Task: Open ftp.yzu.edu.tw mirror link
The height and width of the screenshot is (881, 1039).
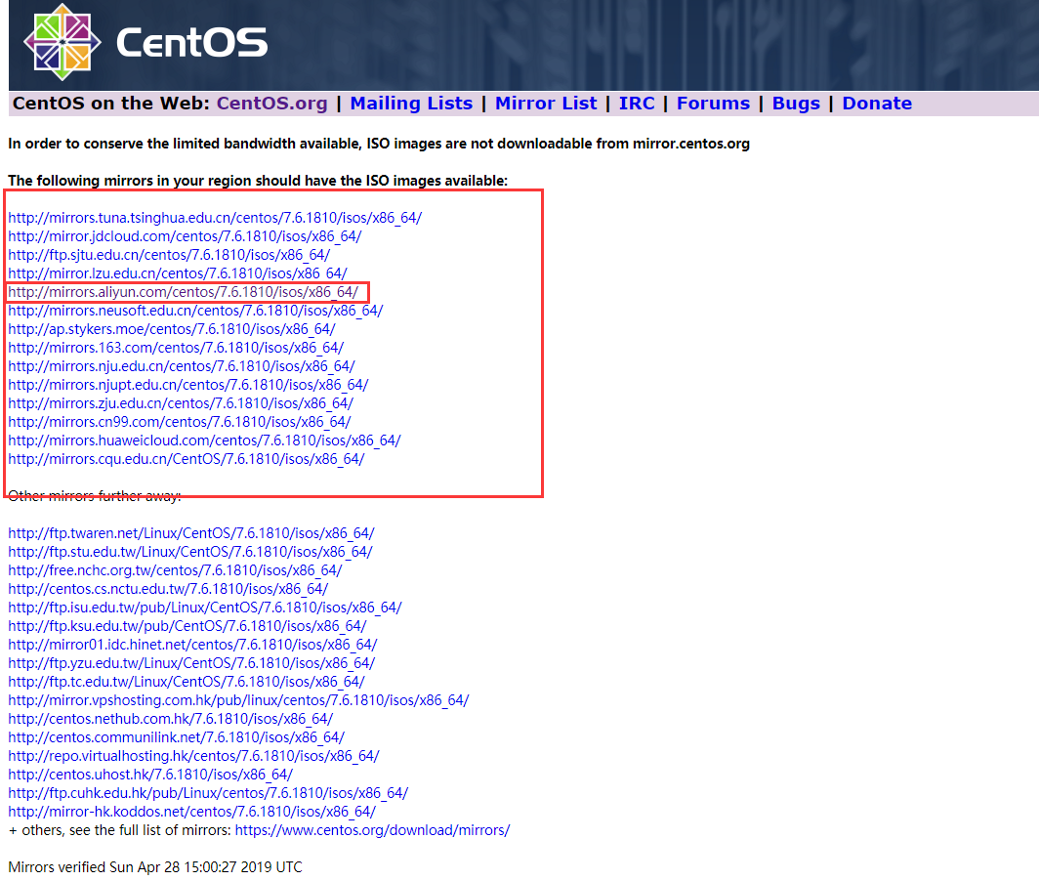Action: tap(191, 663)
